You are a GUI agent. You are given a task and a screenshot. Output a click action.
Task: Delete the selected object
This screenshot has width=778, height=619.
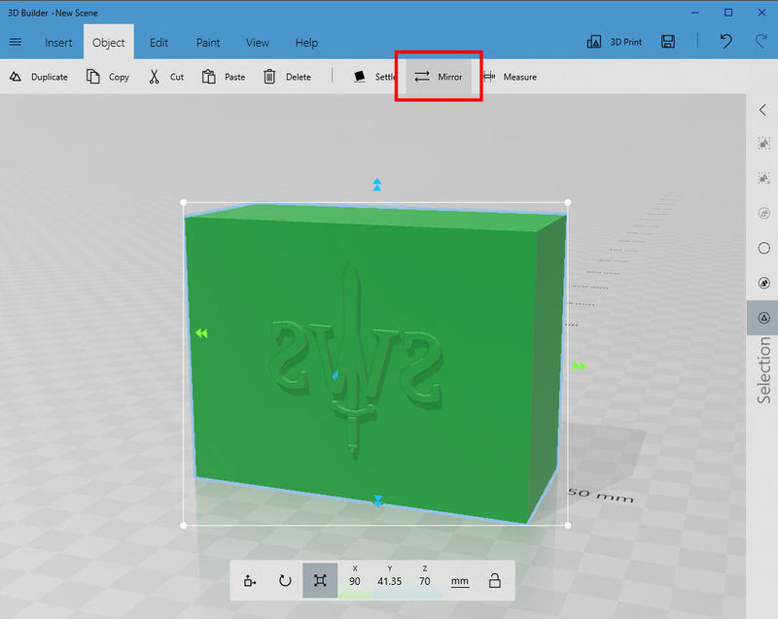pyautogui.click(x=287, y=77)
